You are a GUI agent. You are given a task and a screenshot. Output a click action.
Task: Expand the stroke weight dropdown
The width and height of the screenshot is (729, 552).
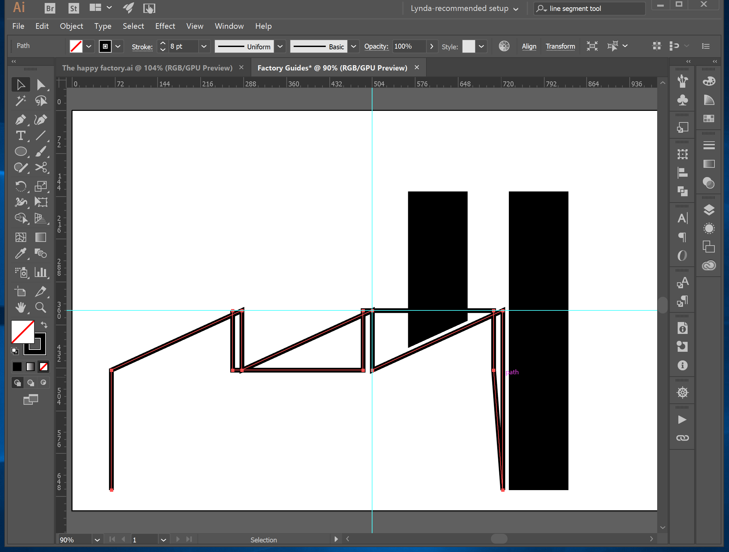pos(204,46)
